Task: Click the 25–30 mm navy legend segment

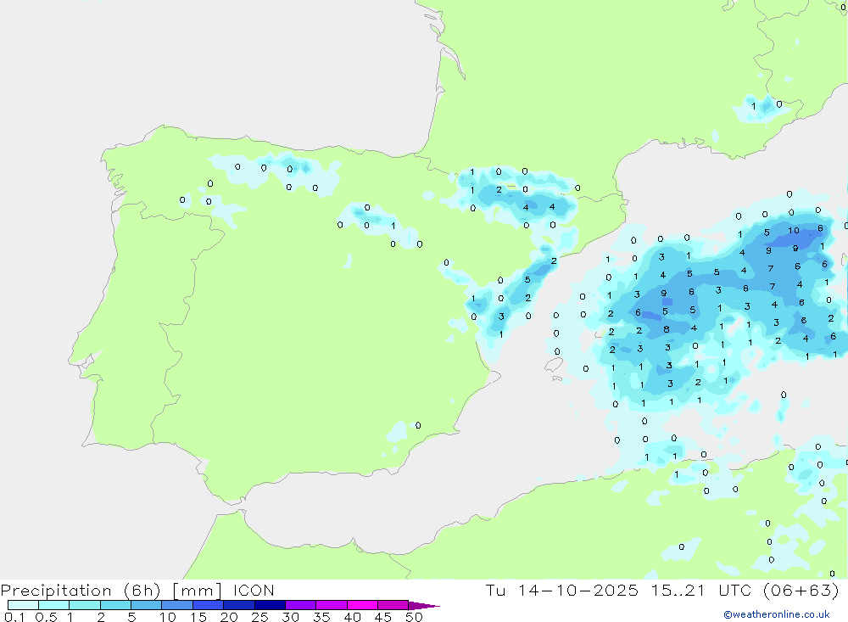Action: click(270, 605)
